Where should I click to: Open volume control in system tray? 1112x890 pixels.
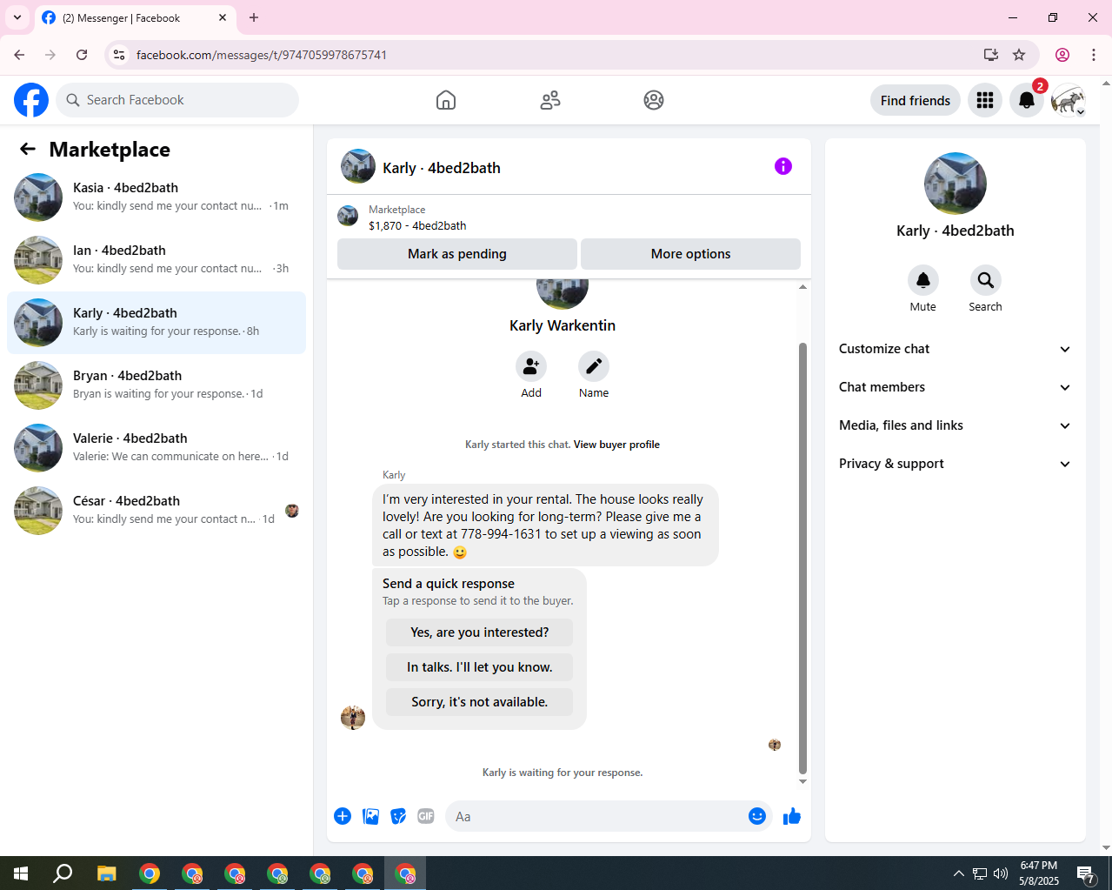tap(1001, 873)
